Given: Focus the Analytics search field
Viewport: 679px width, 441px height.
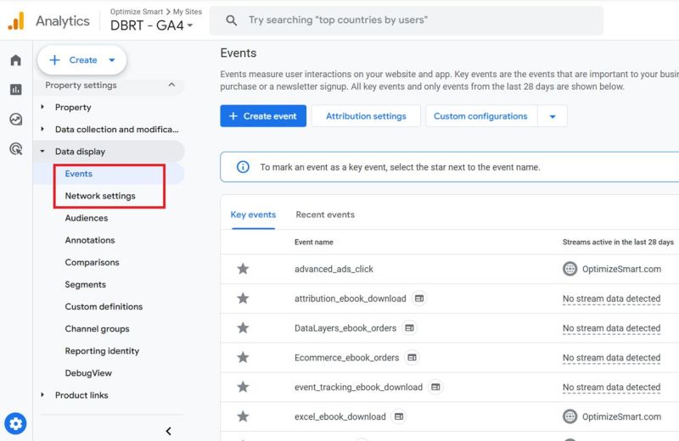Looking at the screenshot, I should pos(407,20).
